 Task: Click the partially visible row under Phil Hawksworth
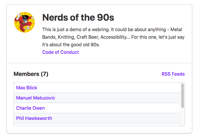97,125
